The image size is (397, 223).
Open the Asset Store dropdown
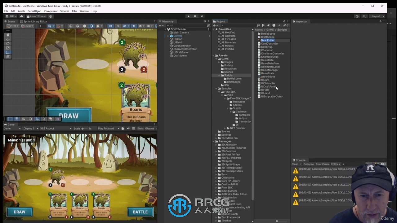tap(36, 16)
